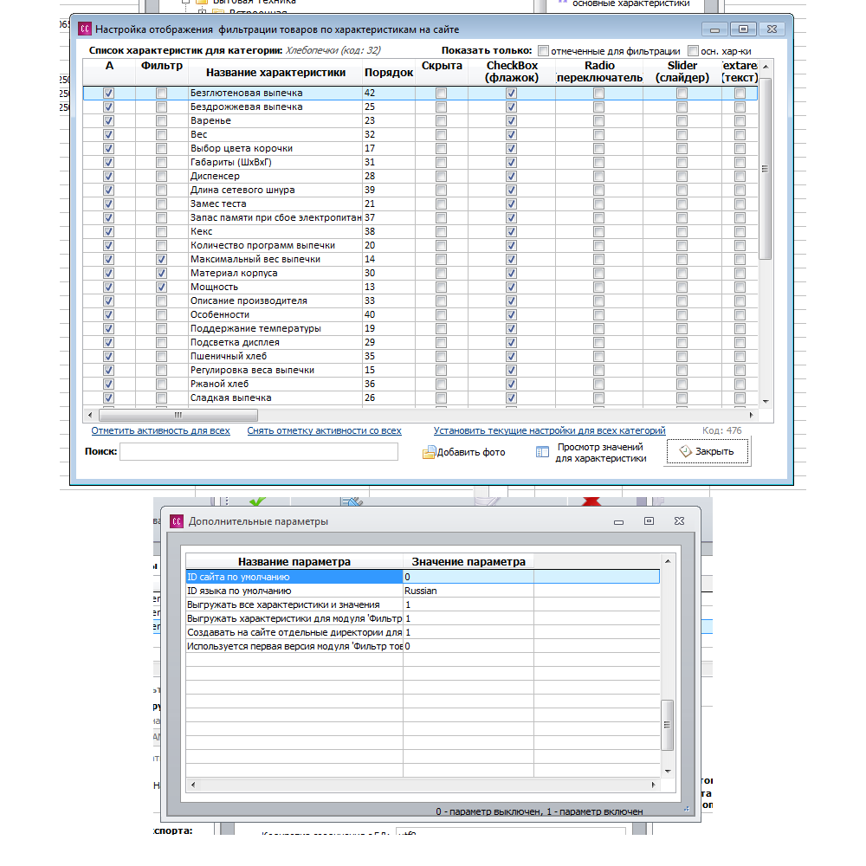866x866 pixels.
Task: Check Скрыта checkbox for Вес row
Action: 442,134
